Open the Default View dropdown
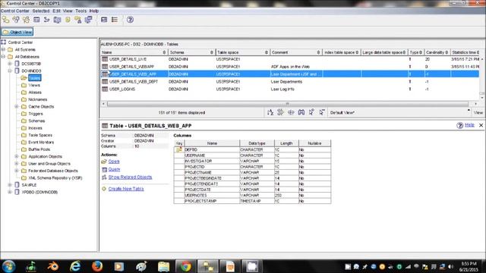This screenshot has width=486, height=273. pos(399,112)
